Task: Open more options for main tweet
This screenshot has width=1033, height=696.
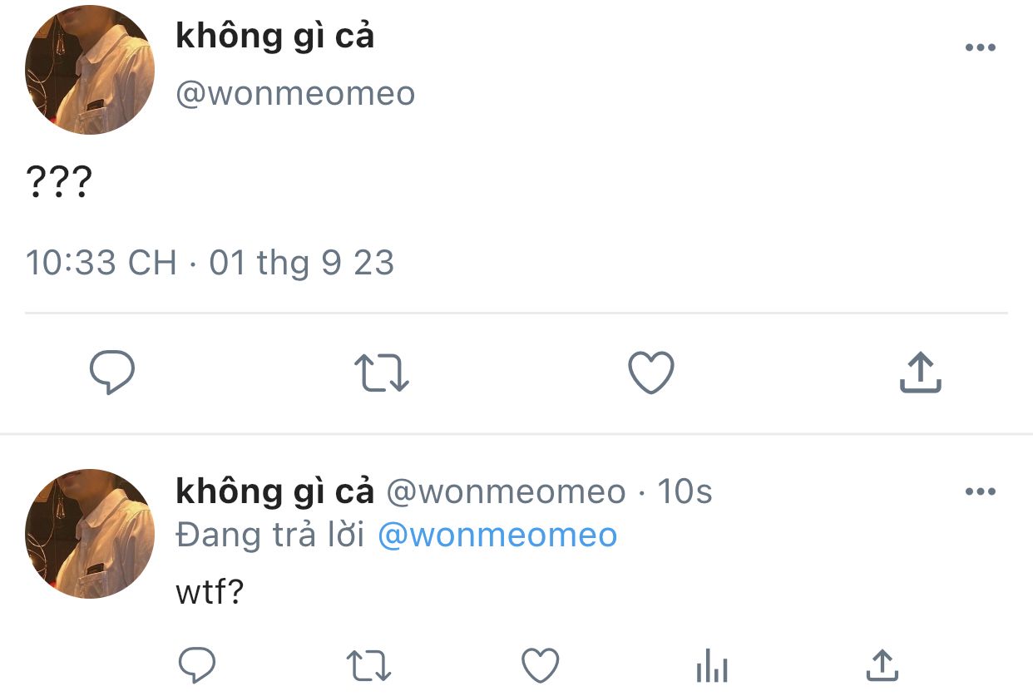Action: [x=980, y=47]
